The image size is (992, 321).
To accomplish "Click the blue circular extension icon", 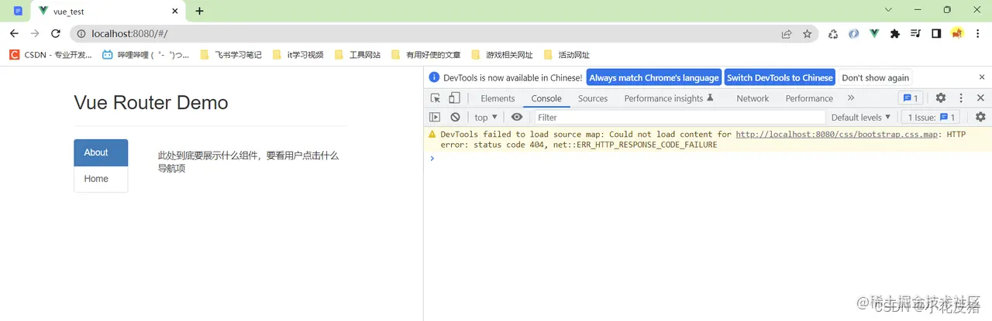I will (853, 33).
